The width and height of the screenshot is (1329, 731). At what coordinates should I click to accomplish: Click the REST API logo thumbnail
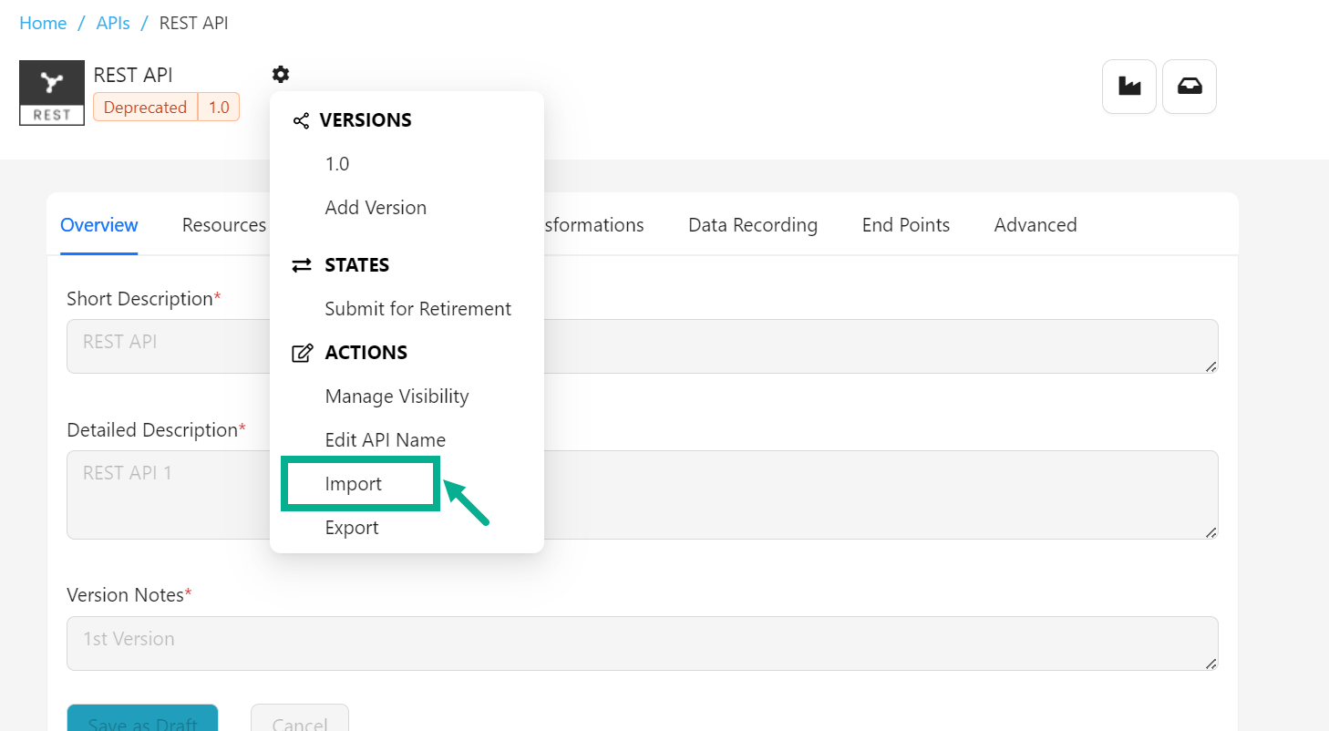52,93
